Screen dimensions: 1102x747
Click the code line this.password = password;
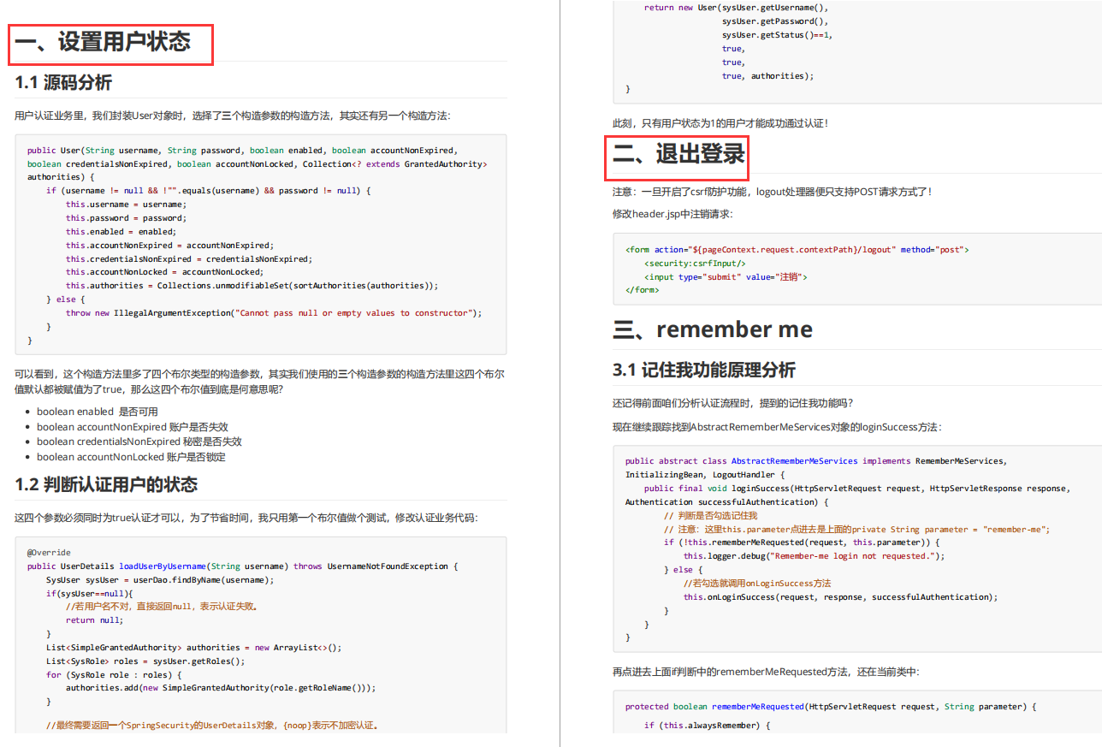pyautogui.click(x=126, y=218)
